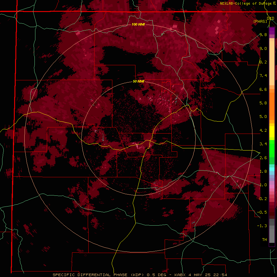Click the 1.8 legend value

point(263,171)
